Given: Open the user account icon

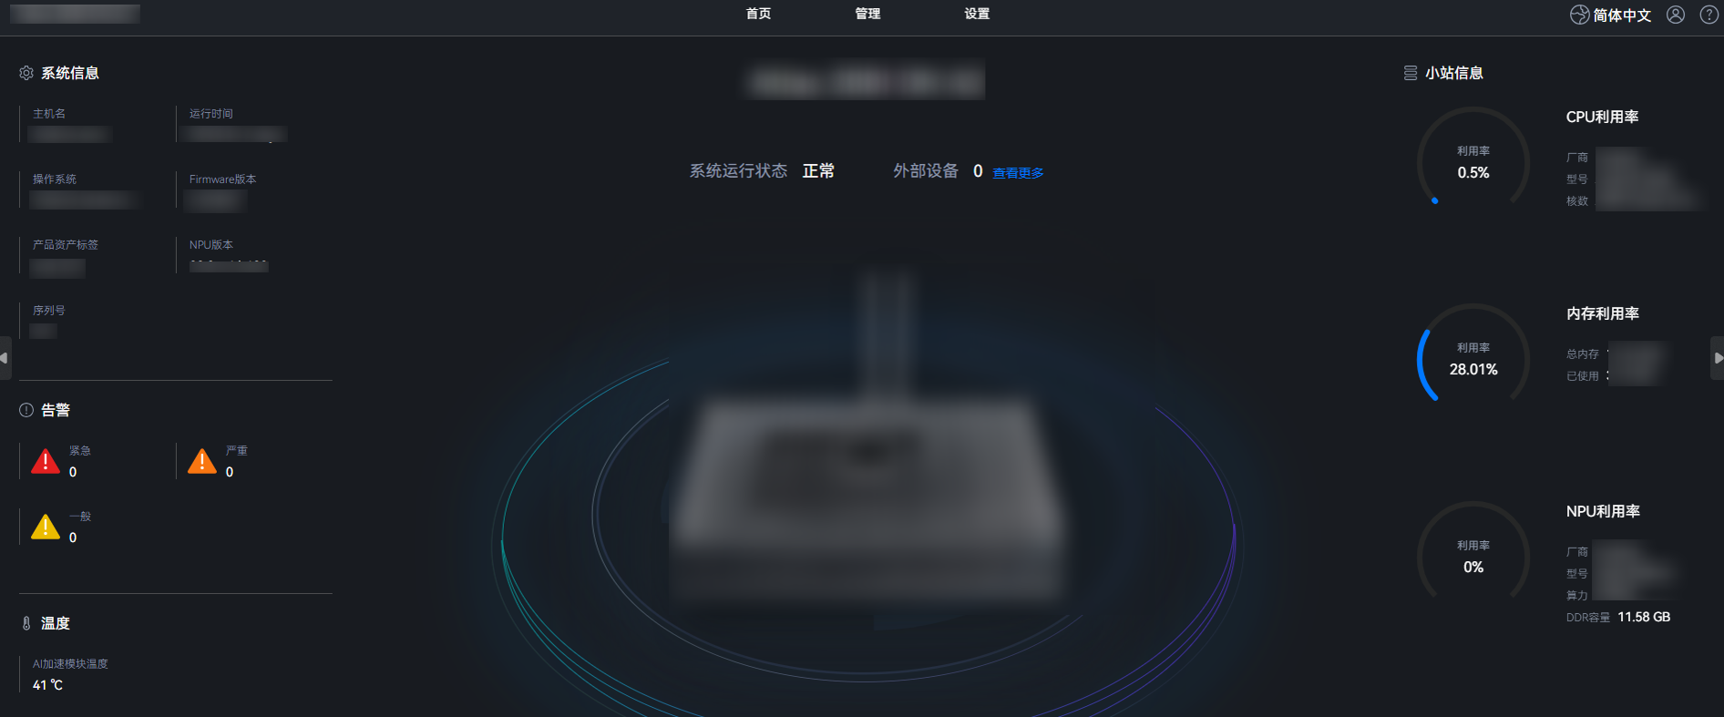Looking at the screenshot, I should tap(1675, 15).
